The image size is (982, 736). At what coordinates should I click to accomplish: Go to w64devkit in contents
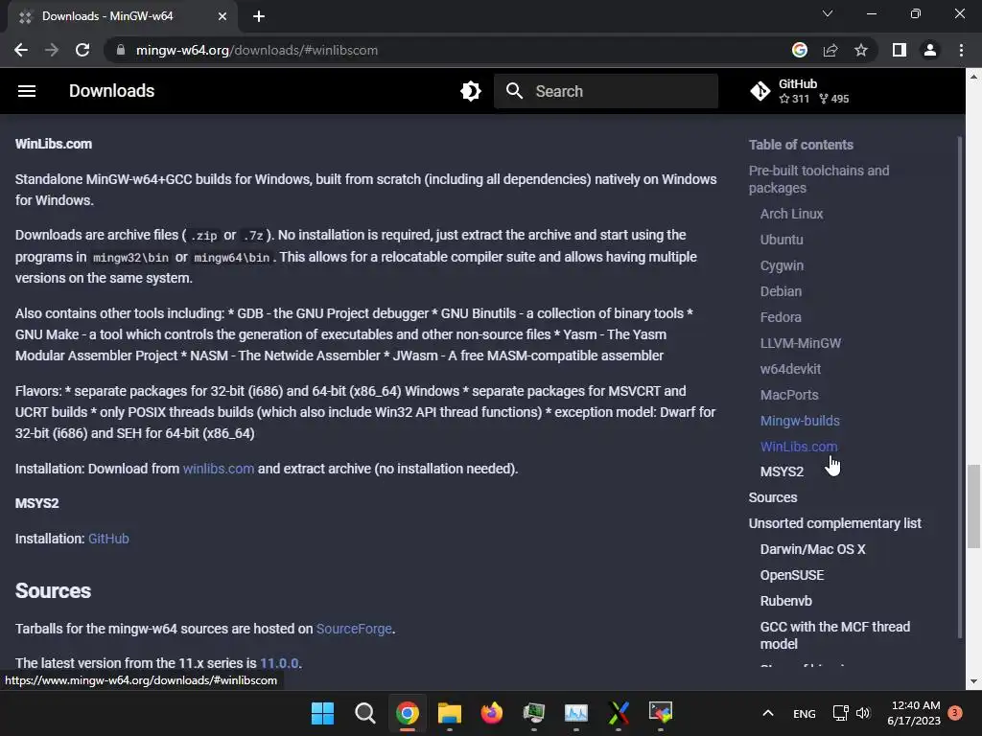pos(790,369)
